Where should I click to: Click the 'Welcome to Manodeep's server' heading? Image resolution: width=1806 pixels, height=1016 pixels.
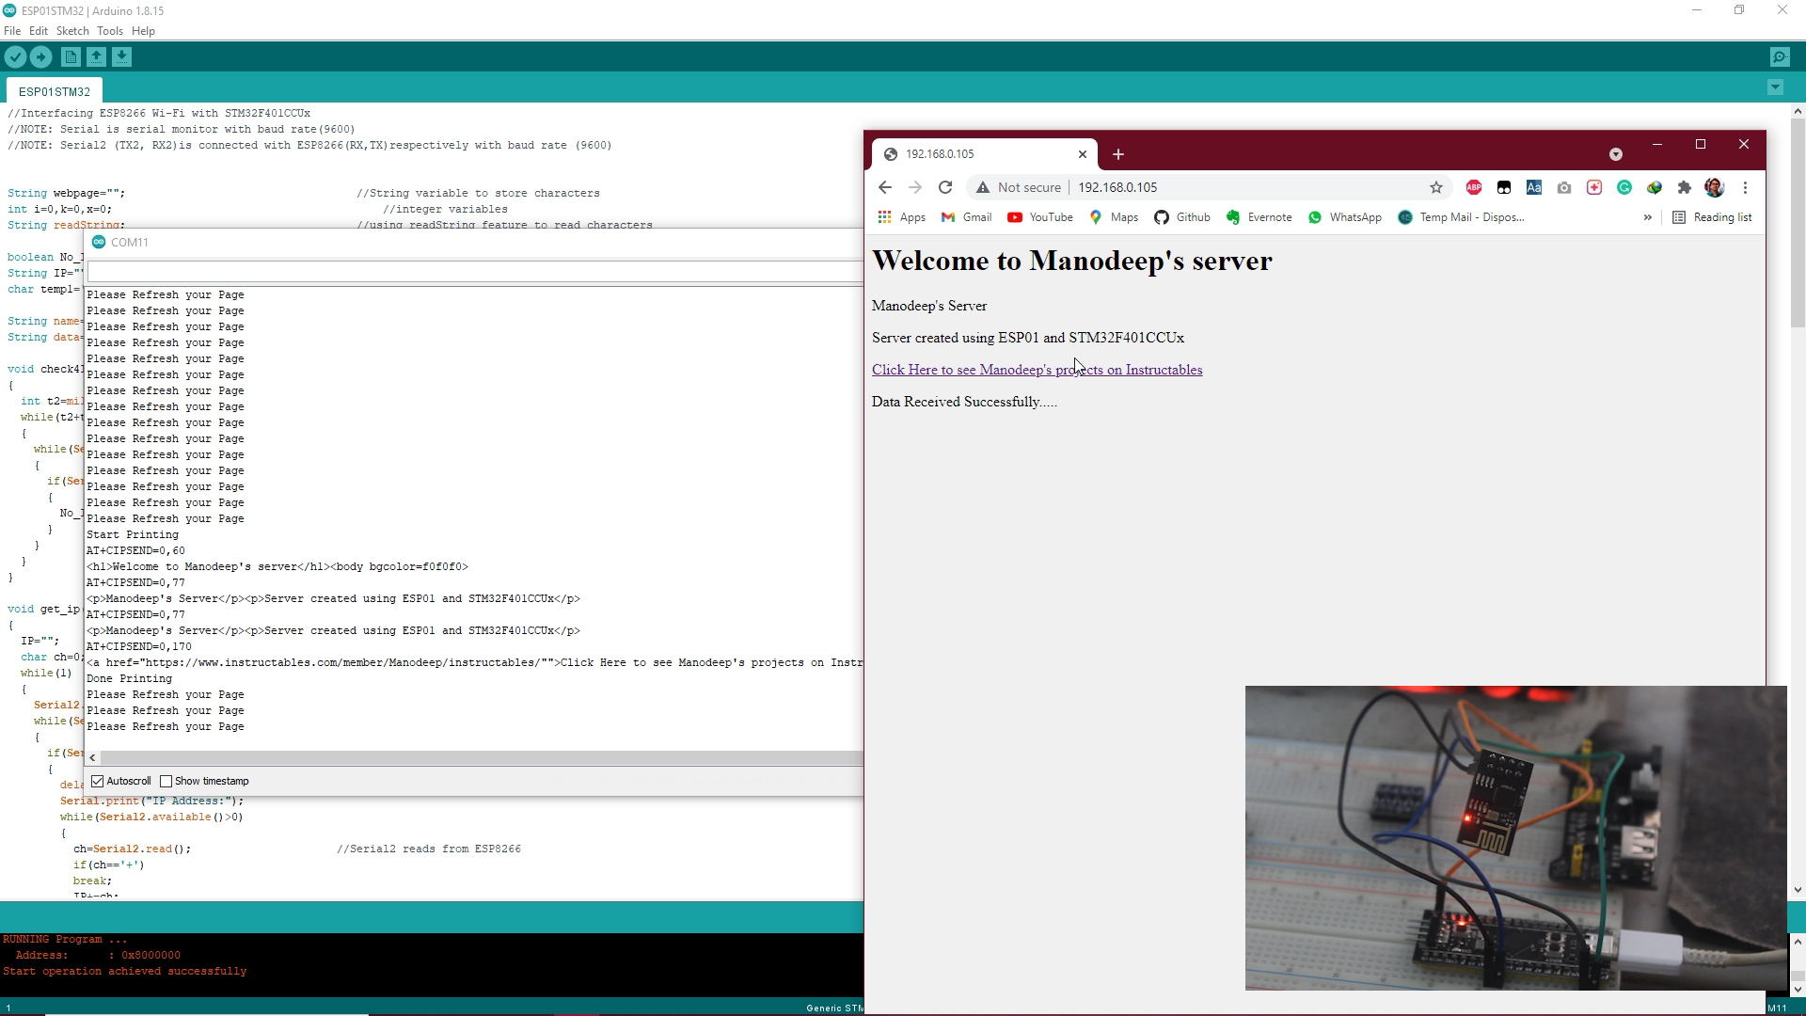pyautogui.click(x=1071, y=261)
